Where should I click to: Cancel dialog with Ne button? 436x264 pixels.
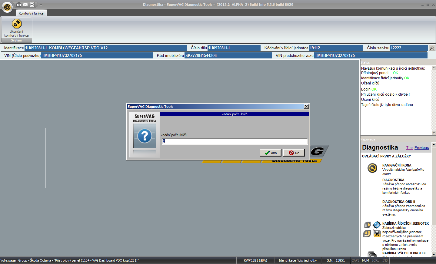(x=294, y=153)
